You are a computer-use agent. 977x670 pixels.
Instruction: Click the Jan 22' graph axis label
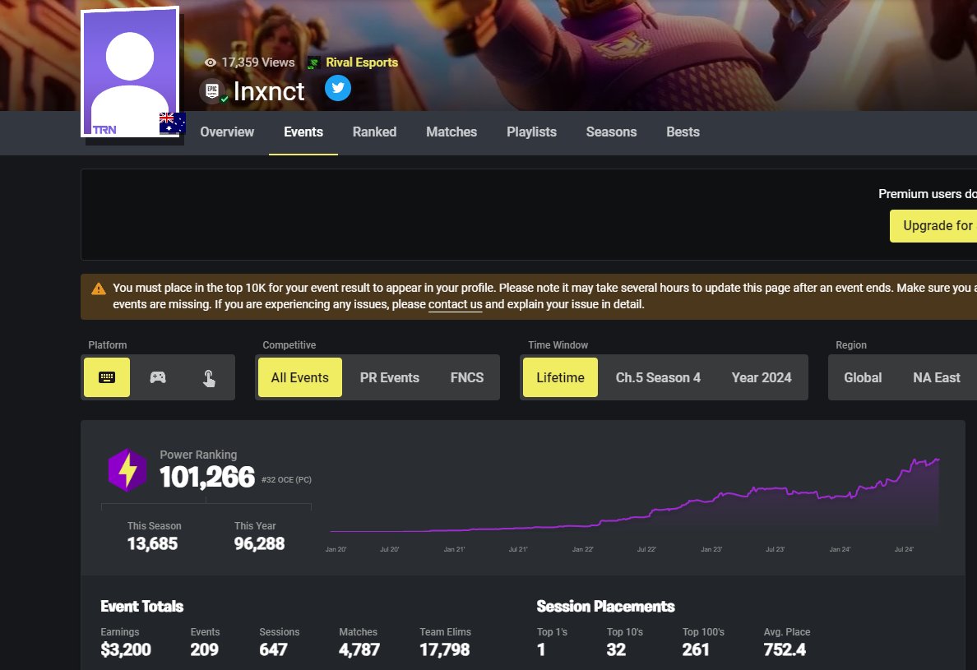(x=582, y=549)
